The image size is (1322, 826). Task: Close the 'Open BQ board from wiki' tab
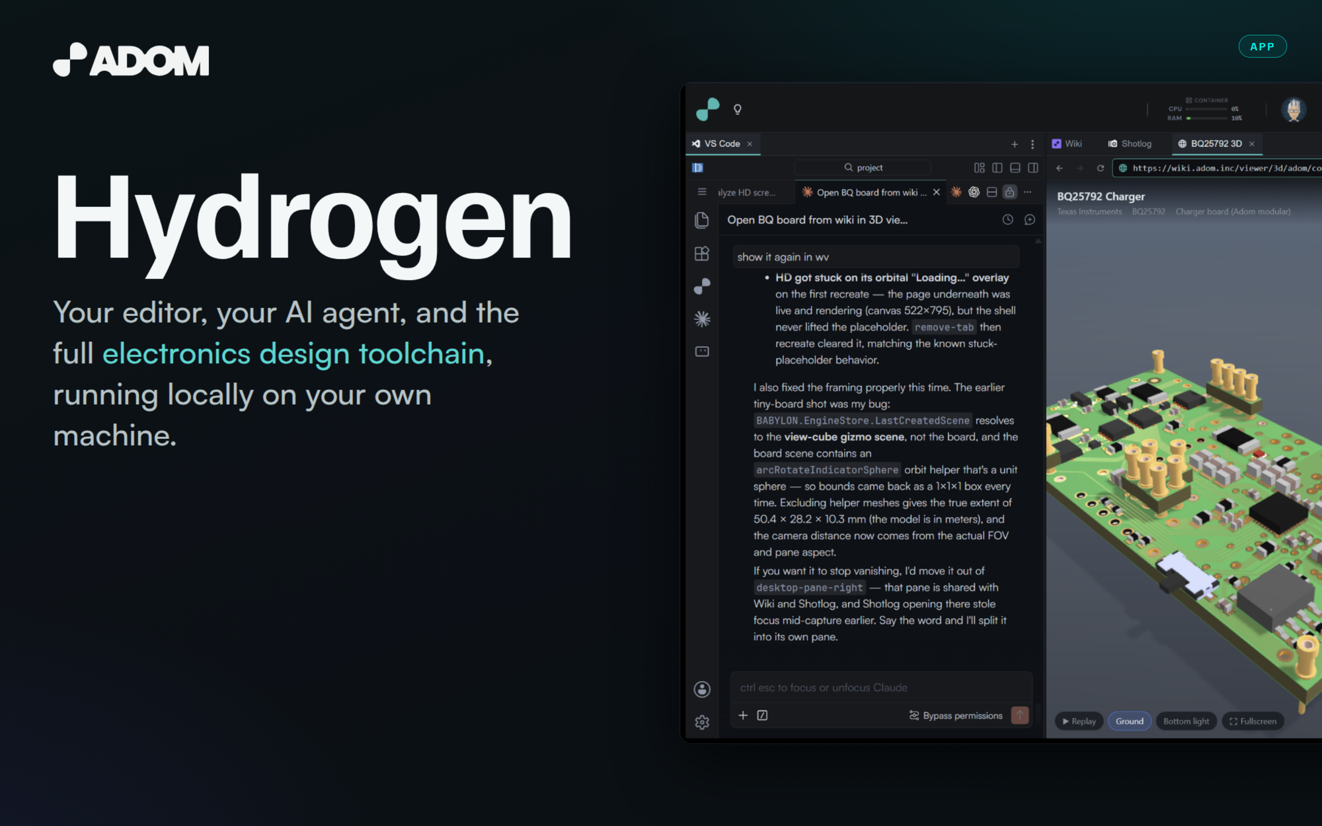click(936, 192)
